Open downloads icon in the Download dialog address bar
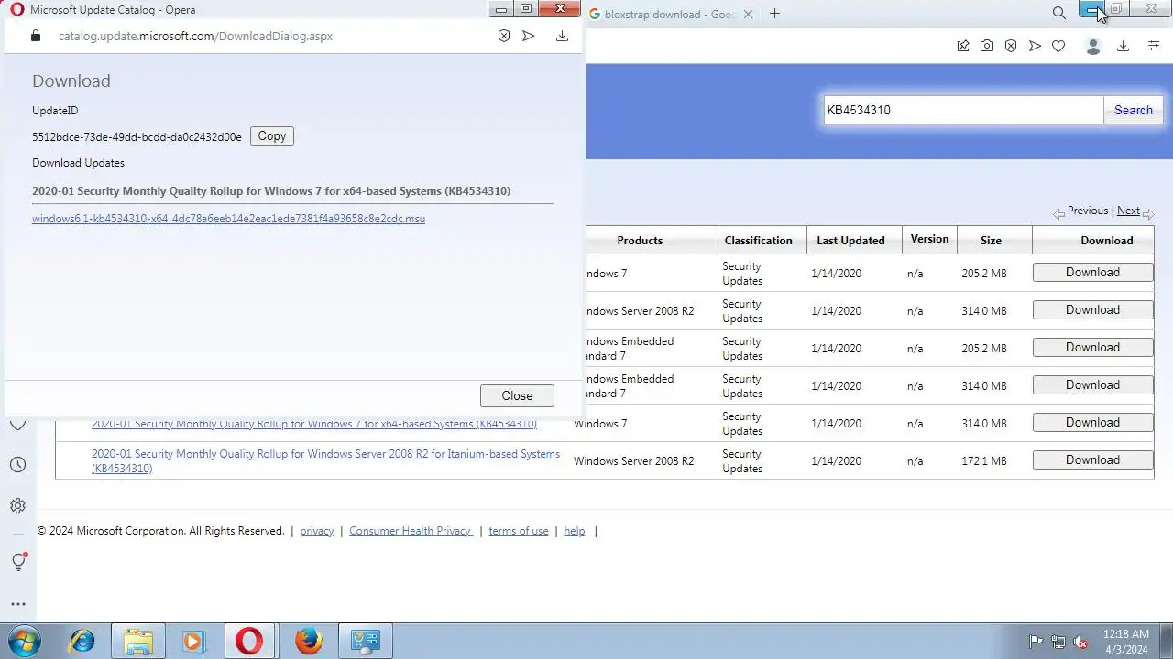 [562, 36]
